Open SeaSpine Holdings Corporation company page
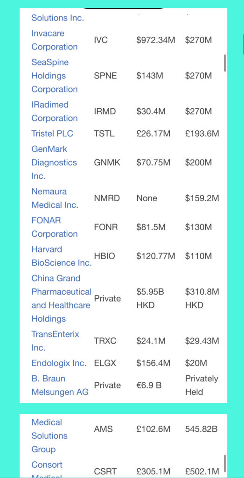The image size is (244, 478). pos(55,76)
